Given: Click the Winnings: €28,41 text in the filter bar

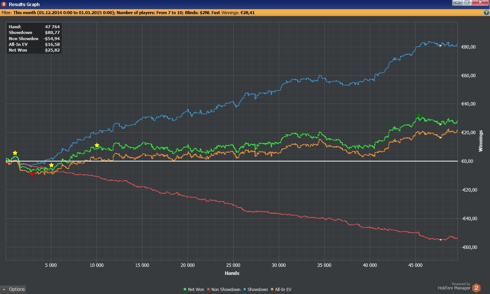Looking at the screenshot, I should (238, 13).
